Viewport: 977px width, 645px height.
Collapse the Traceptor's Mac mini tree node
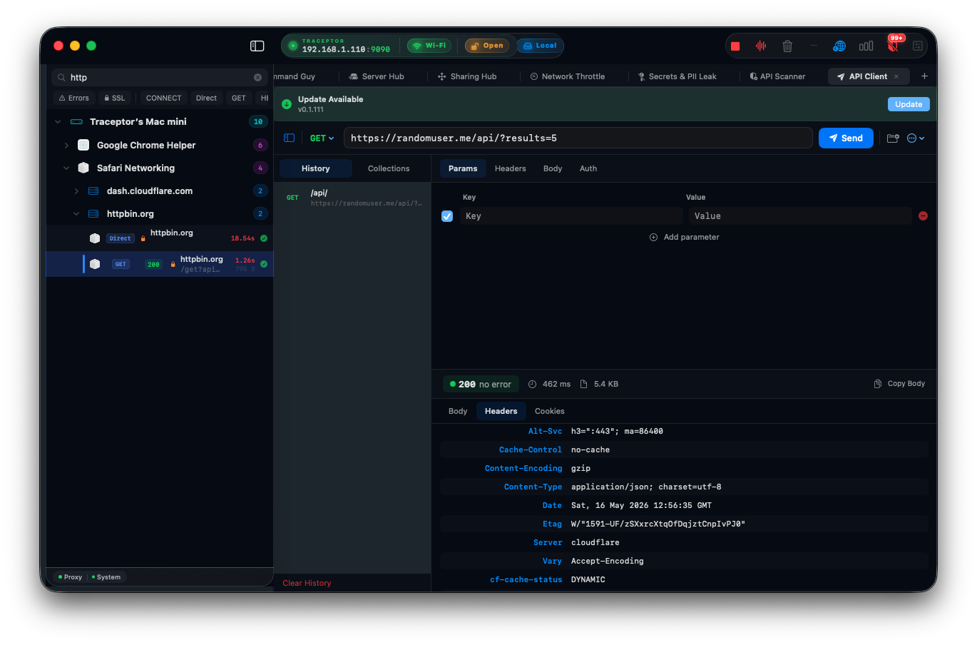(x=58, y=122)
